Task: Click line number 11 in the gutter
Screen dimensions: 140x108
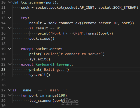Action: coord(3,7)
